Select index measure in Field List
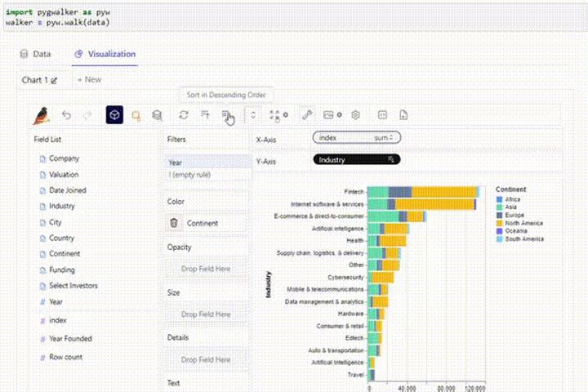 [57, 320]
